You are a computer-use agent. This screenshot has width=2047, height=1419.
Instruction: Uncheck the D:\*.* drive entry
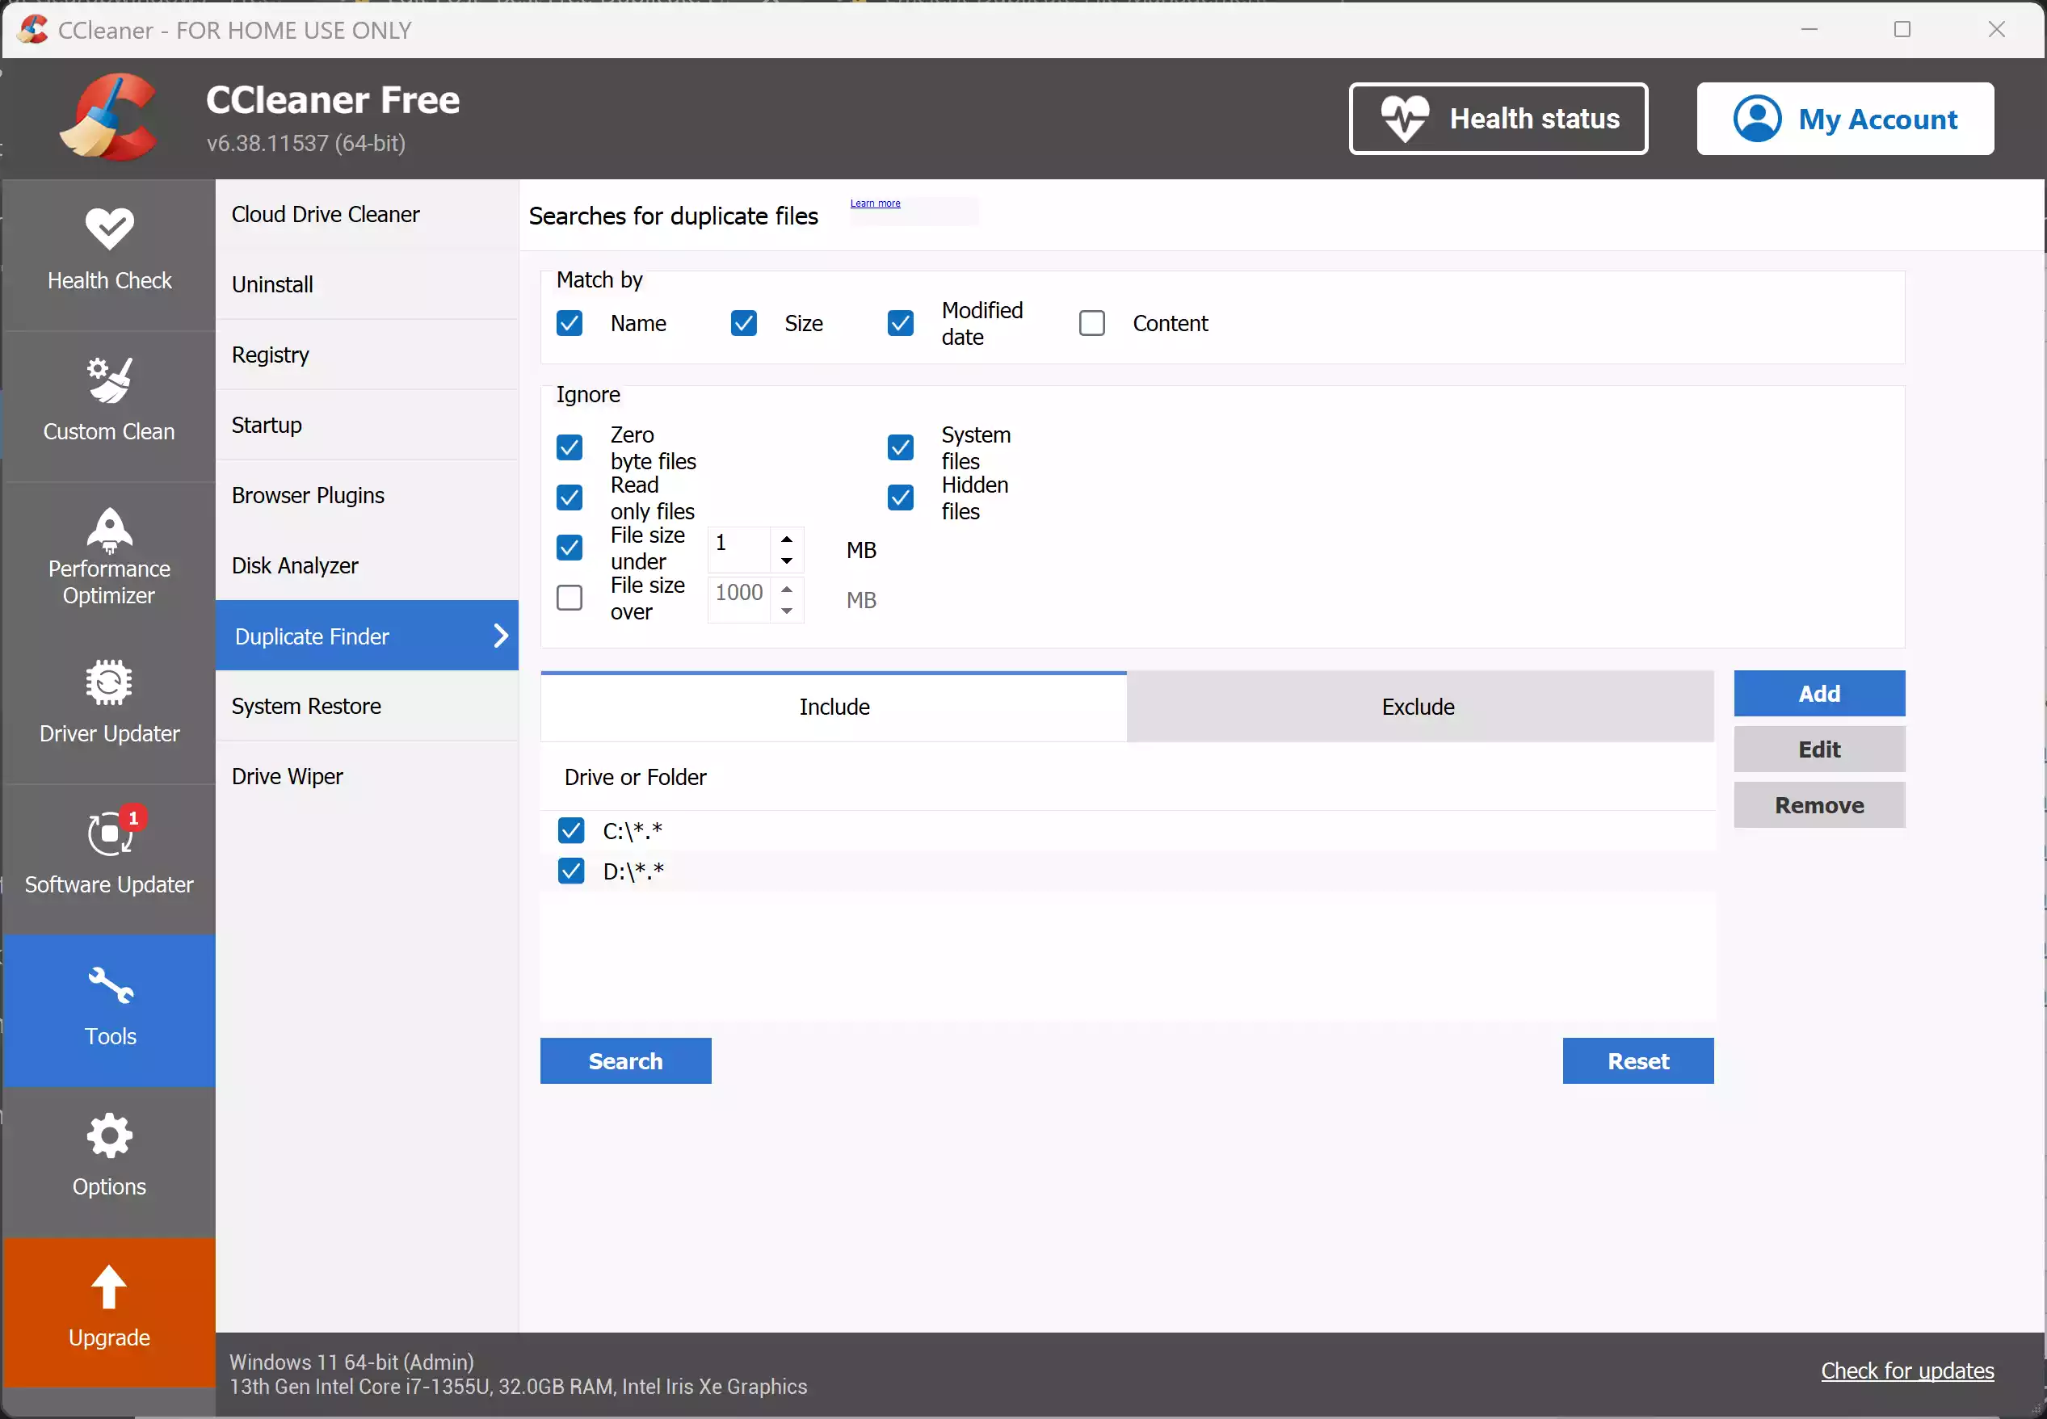571,871
